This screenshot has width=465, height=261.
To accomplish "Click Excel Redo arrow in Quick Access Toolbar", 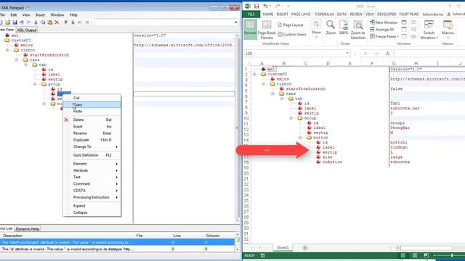I will [278, 7].
